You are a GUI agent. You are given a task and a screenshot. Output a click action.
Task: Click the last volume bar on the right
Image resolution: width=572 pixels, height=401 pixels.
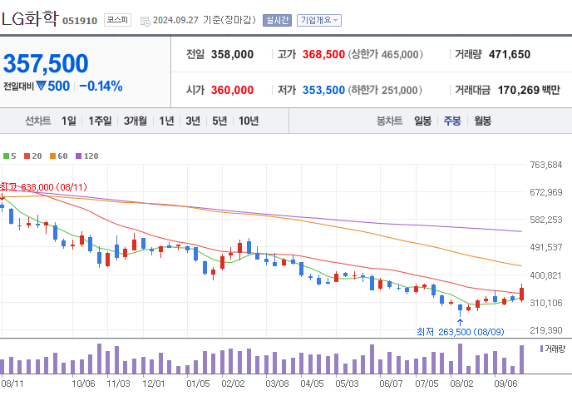(521, 359)
